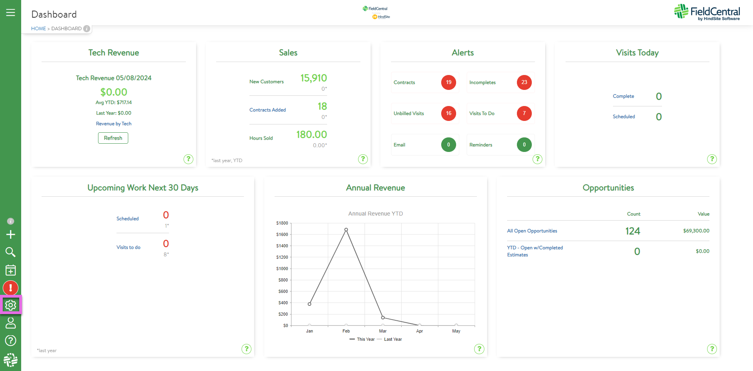Screen dimensions: 753x371
Task: Open the user profile icon in sidebar
Action: coord(11,323)
